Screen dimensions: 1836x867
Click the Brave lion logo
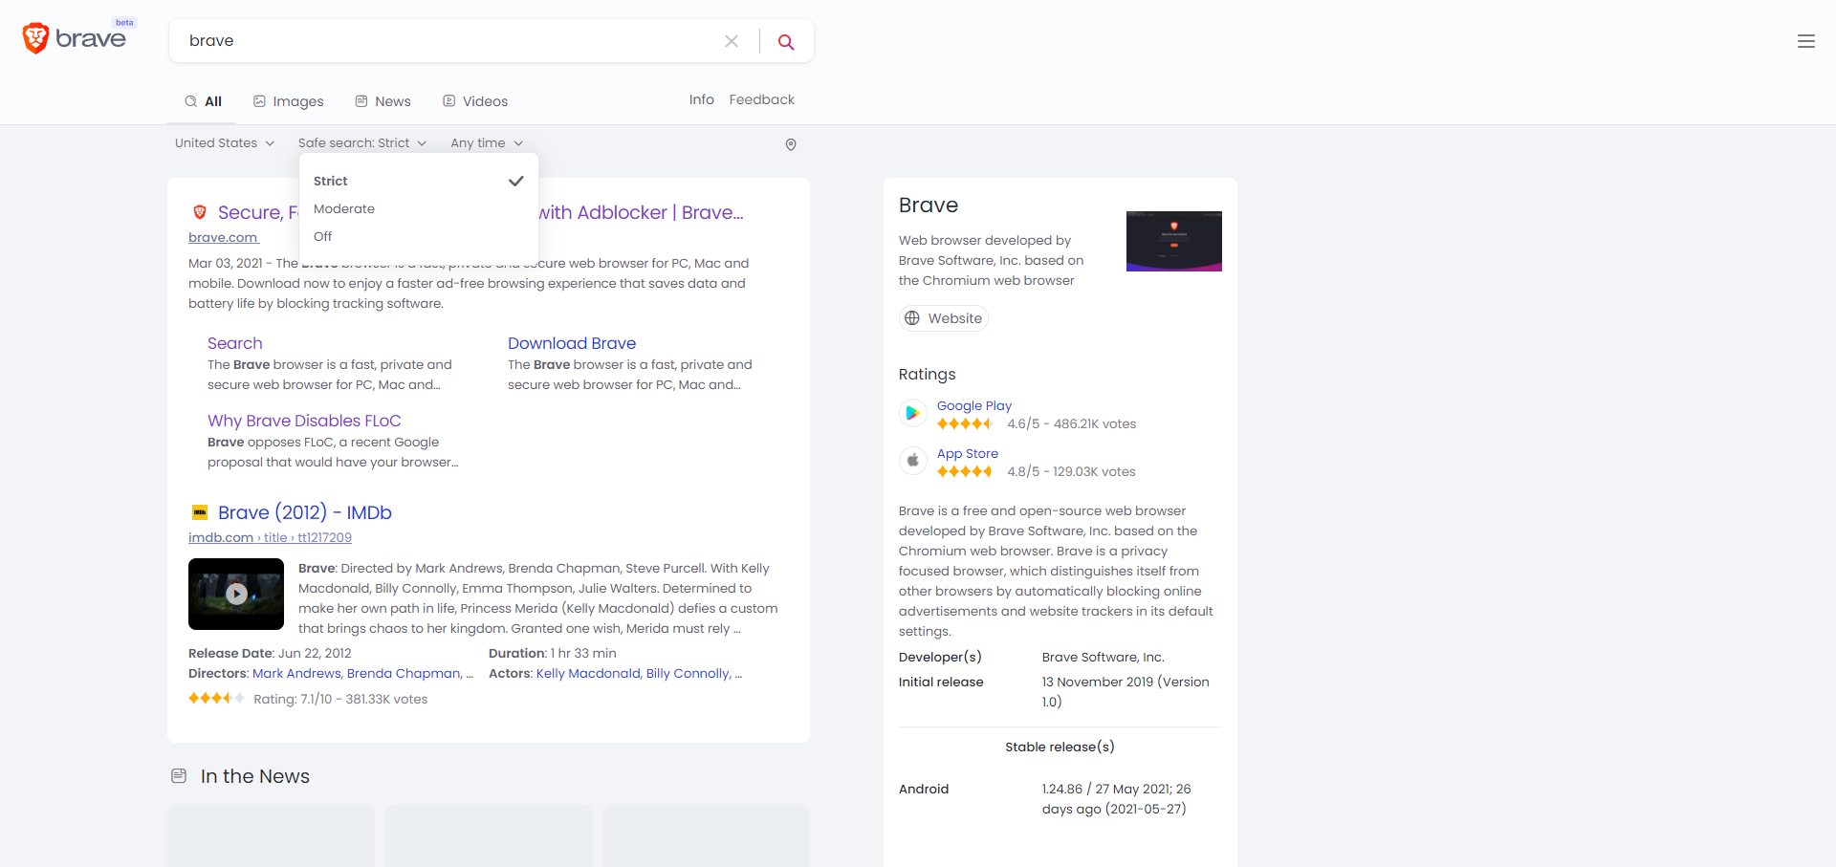pyautogui.click(x=35, y=38)
